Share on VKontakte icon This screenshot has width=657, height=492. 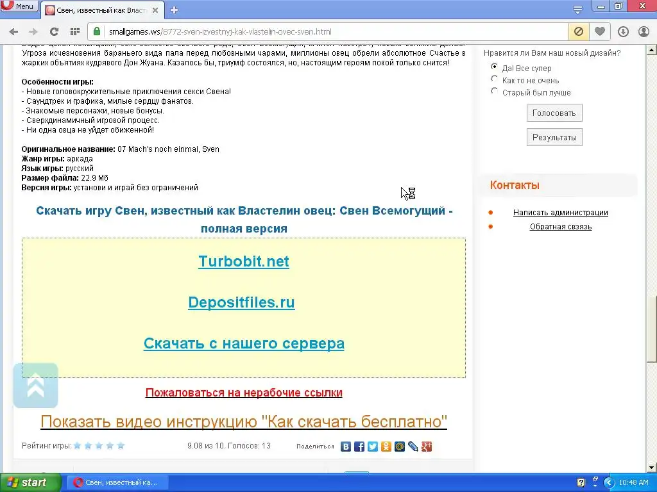346,447
